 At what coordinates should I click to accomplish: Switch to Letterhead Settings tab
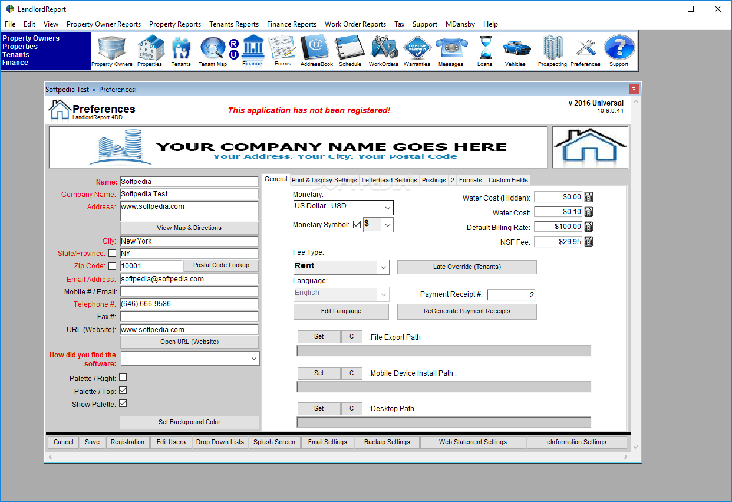pos(389,180)
